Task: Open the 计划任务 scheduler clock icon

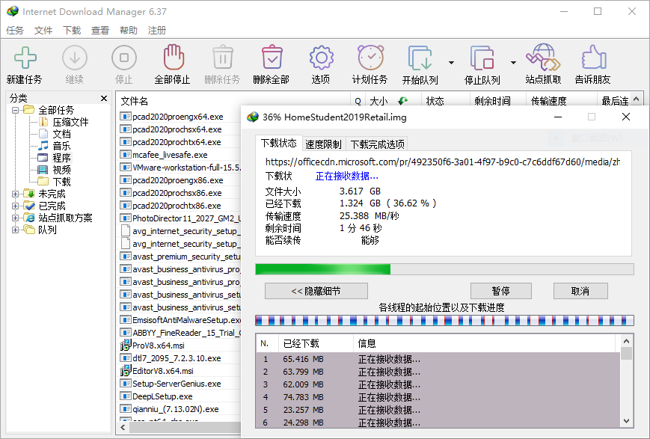Action: (x=370, y=59)
